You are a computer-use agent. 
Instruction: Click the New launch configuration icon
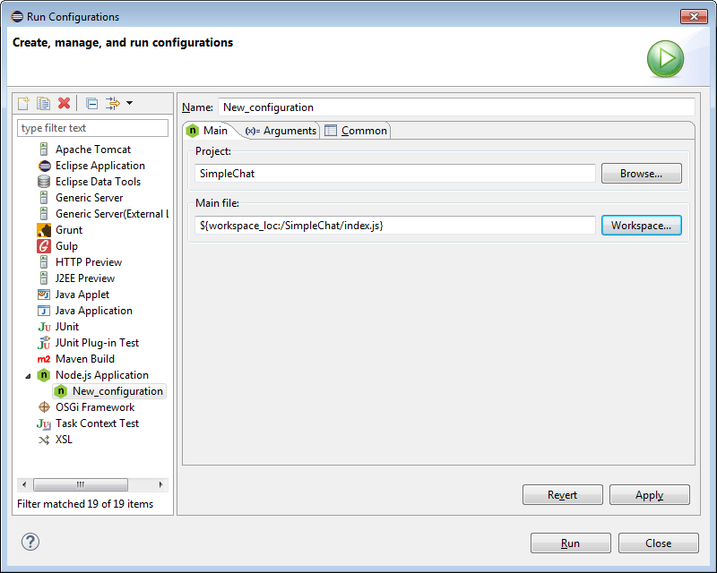click(23, 103)
